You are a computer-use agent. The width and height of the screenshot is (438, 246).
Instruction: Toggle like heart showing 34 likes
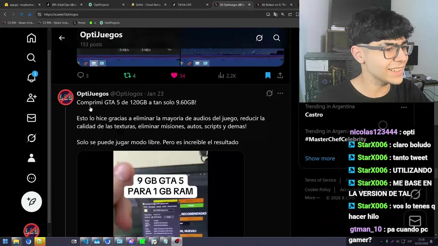click(x=178, y=76)
